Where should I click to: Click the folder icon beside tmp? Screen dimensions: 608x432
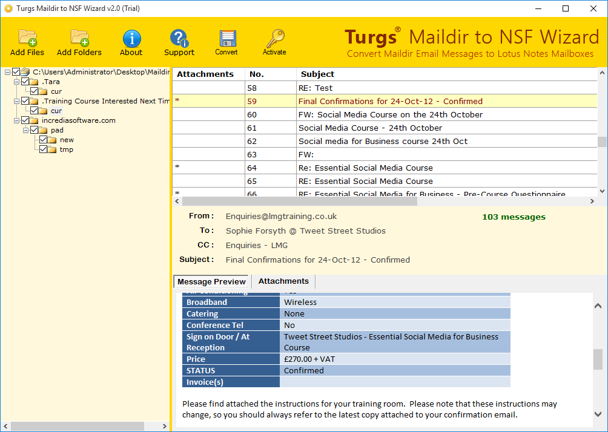[52, 149]
